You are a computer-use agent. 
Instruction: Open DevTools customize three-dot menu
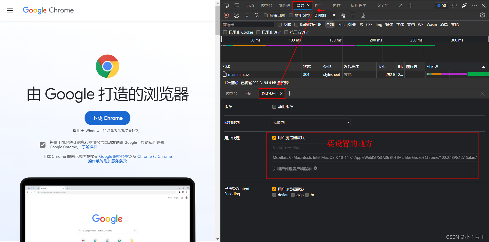tap(474, 6)
